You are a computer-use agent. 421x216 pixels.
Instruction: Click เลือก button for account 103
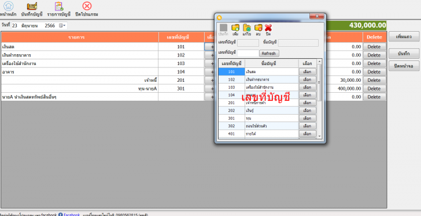(308, 87)
